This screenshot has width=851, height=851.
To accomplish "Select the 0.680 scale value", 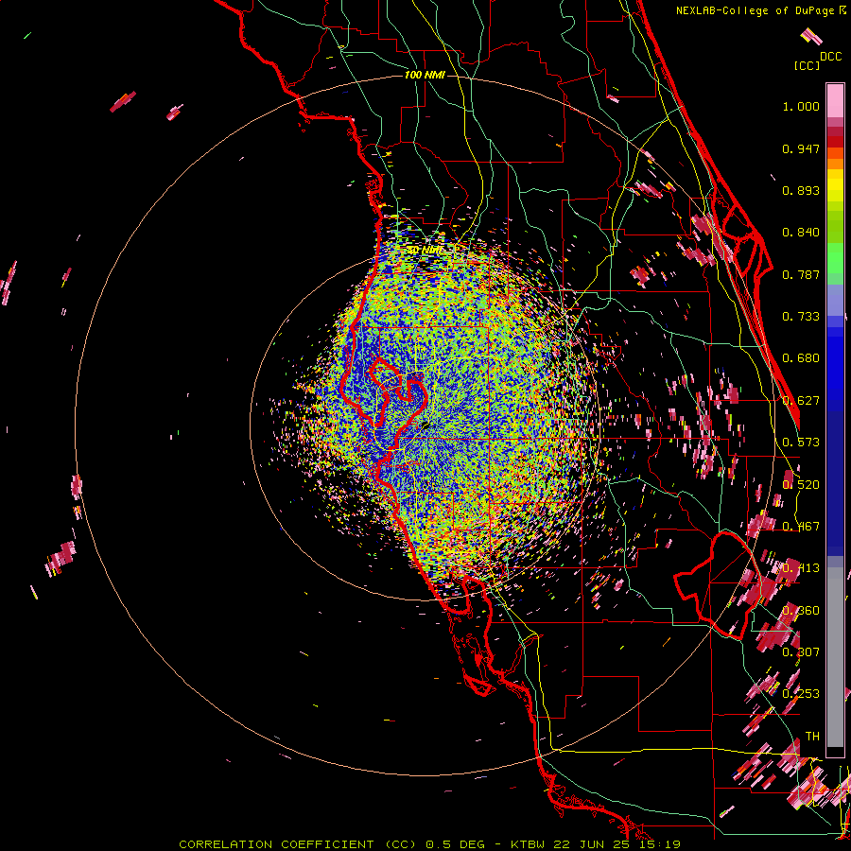I will (x=801, y=358).
